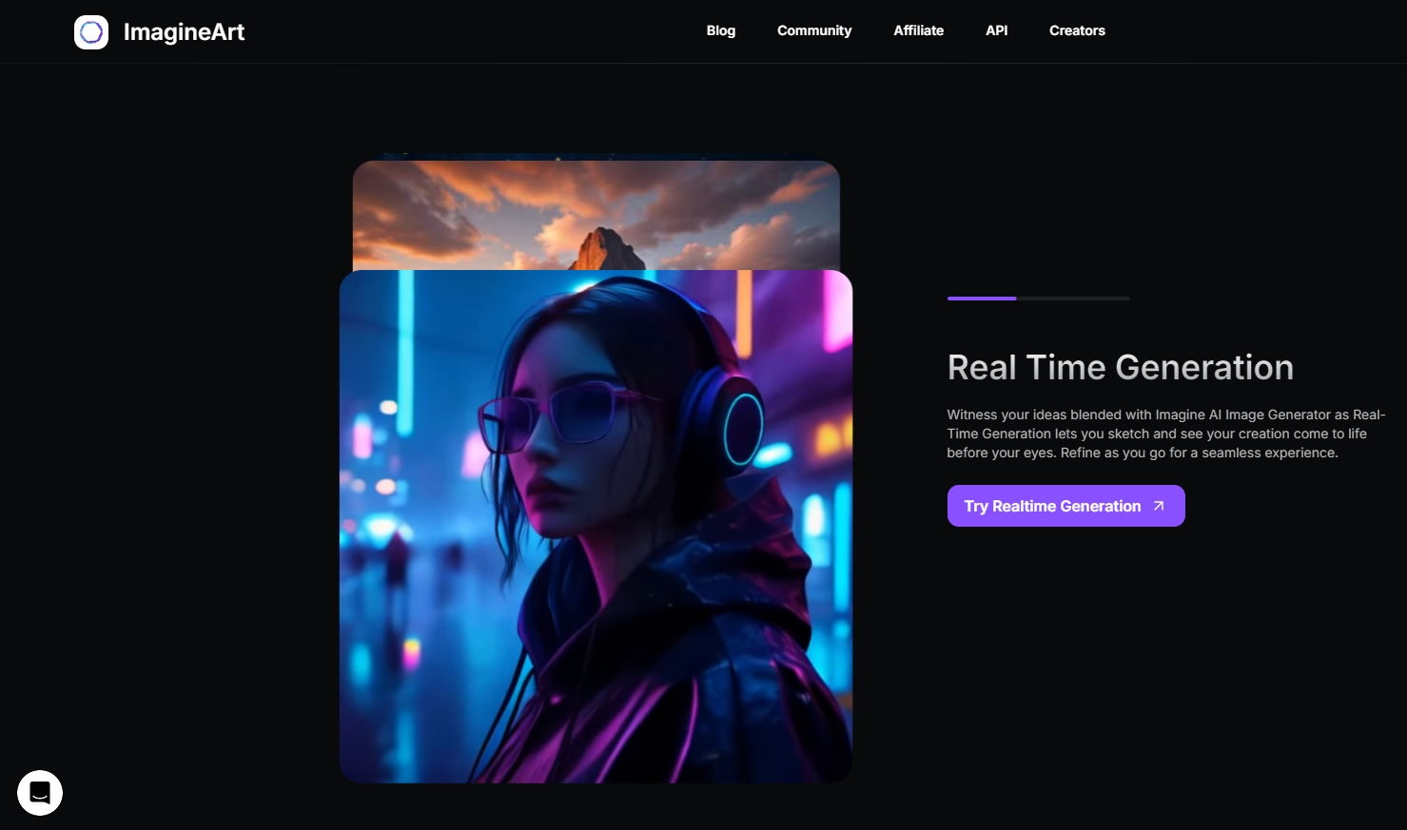Viewport: 1407px width, 830px height.
Task: Navigate to the API page
Action: pyautogui.click(x=996, y=30)
